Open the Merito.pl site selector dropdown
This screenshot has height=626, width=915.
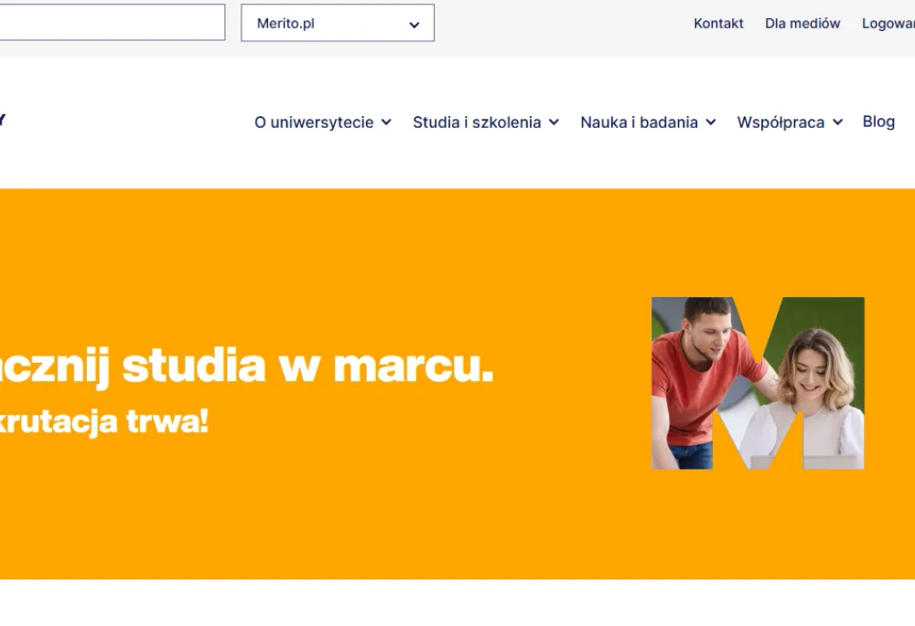(x=337, y=23)
